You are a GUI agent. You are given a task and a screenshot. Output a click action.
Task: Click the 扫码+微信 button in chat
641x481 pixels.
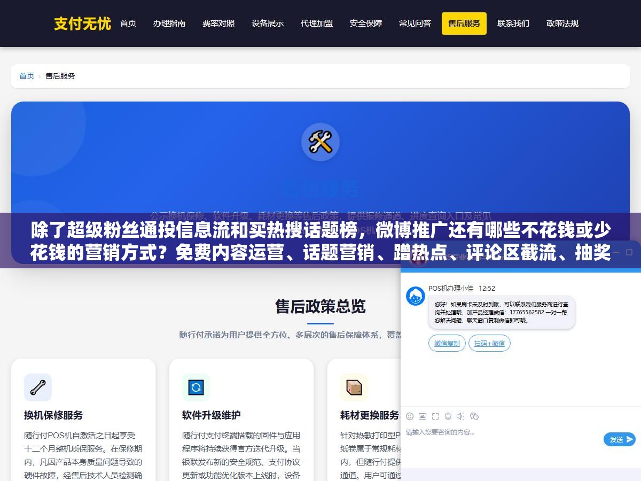(489, 343)
